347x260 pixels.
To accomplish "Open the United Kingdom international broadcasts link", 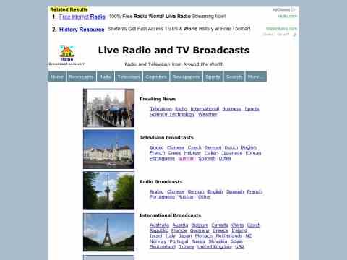I will click(214, 247).
